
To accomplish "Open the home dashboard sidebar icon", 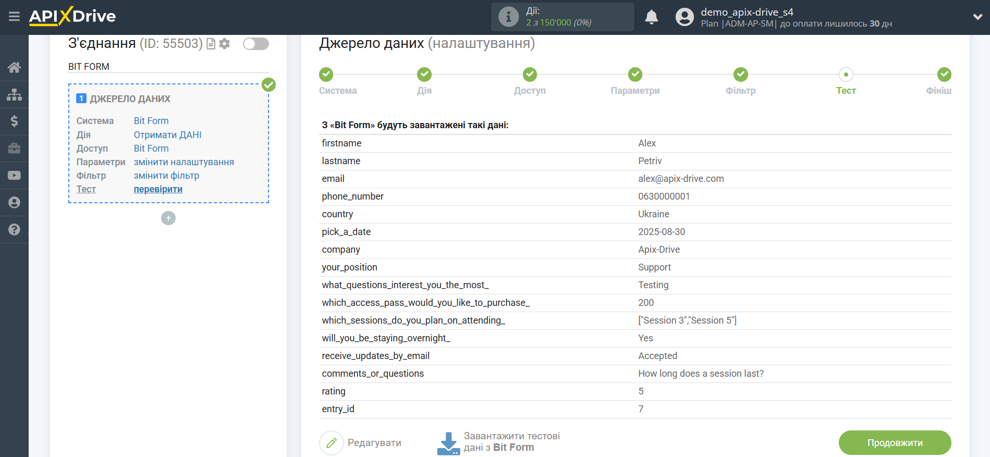I will (x=14, y=67).
